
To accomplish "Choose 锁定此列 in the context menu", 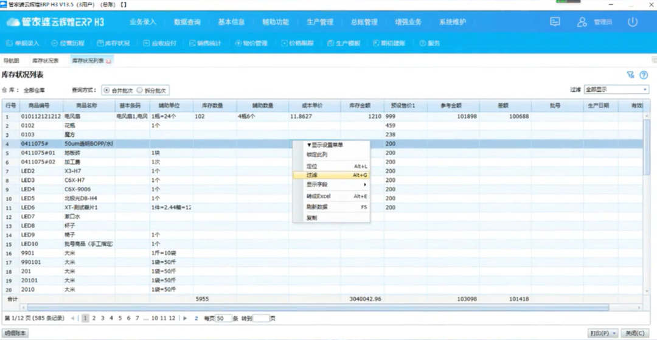I will pos(332,154).
